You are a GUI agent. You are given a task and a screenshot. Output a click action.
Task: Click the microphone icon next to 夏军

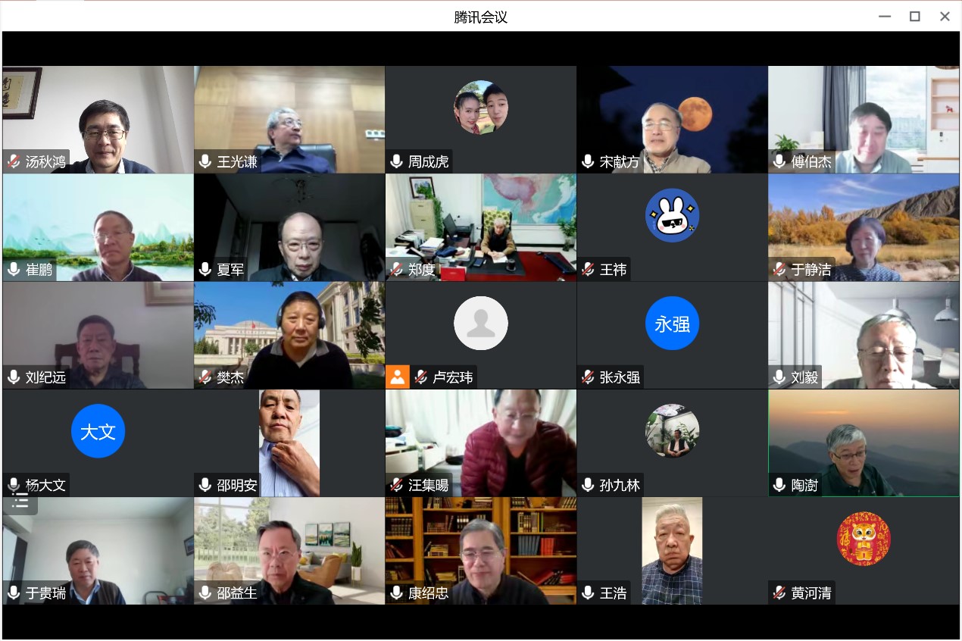[x=205, y=269]
